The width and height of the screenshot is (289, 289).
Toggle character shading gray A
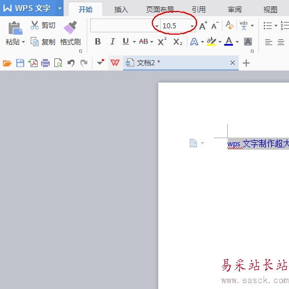point(248,42)
